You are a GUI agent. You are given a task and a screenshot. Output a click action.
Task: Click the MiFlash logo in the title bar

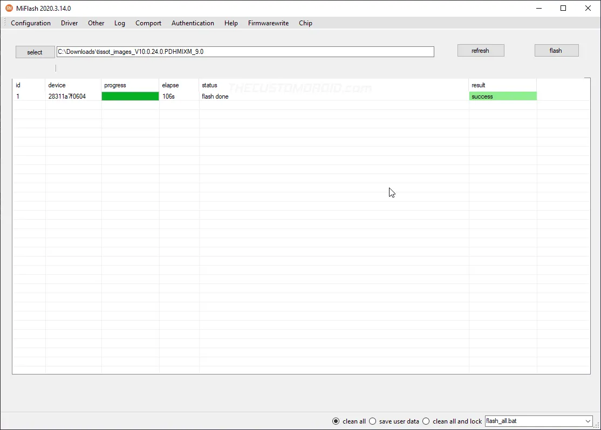8,8
